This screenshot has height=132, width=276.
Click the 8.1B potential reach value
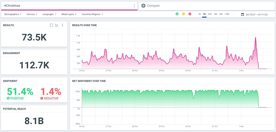[x=34, y=121]
